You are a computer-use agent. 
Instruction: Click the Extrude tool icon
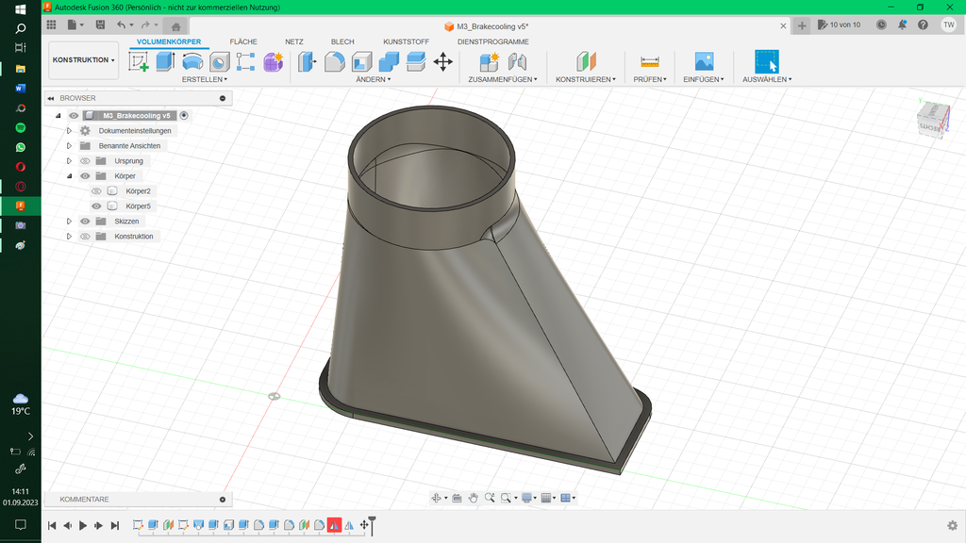(x=165, y=62)
